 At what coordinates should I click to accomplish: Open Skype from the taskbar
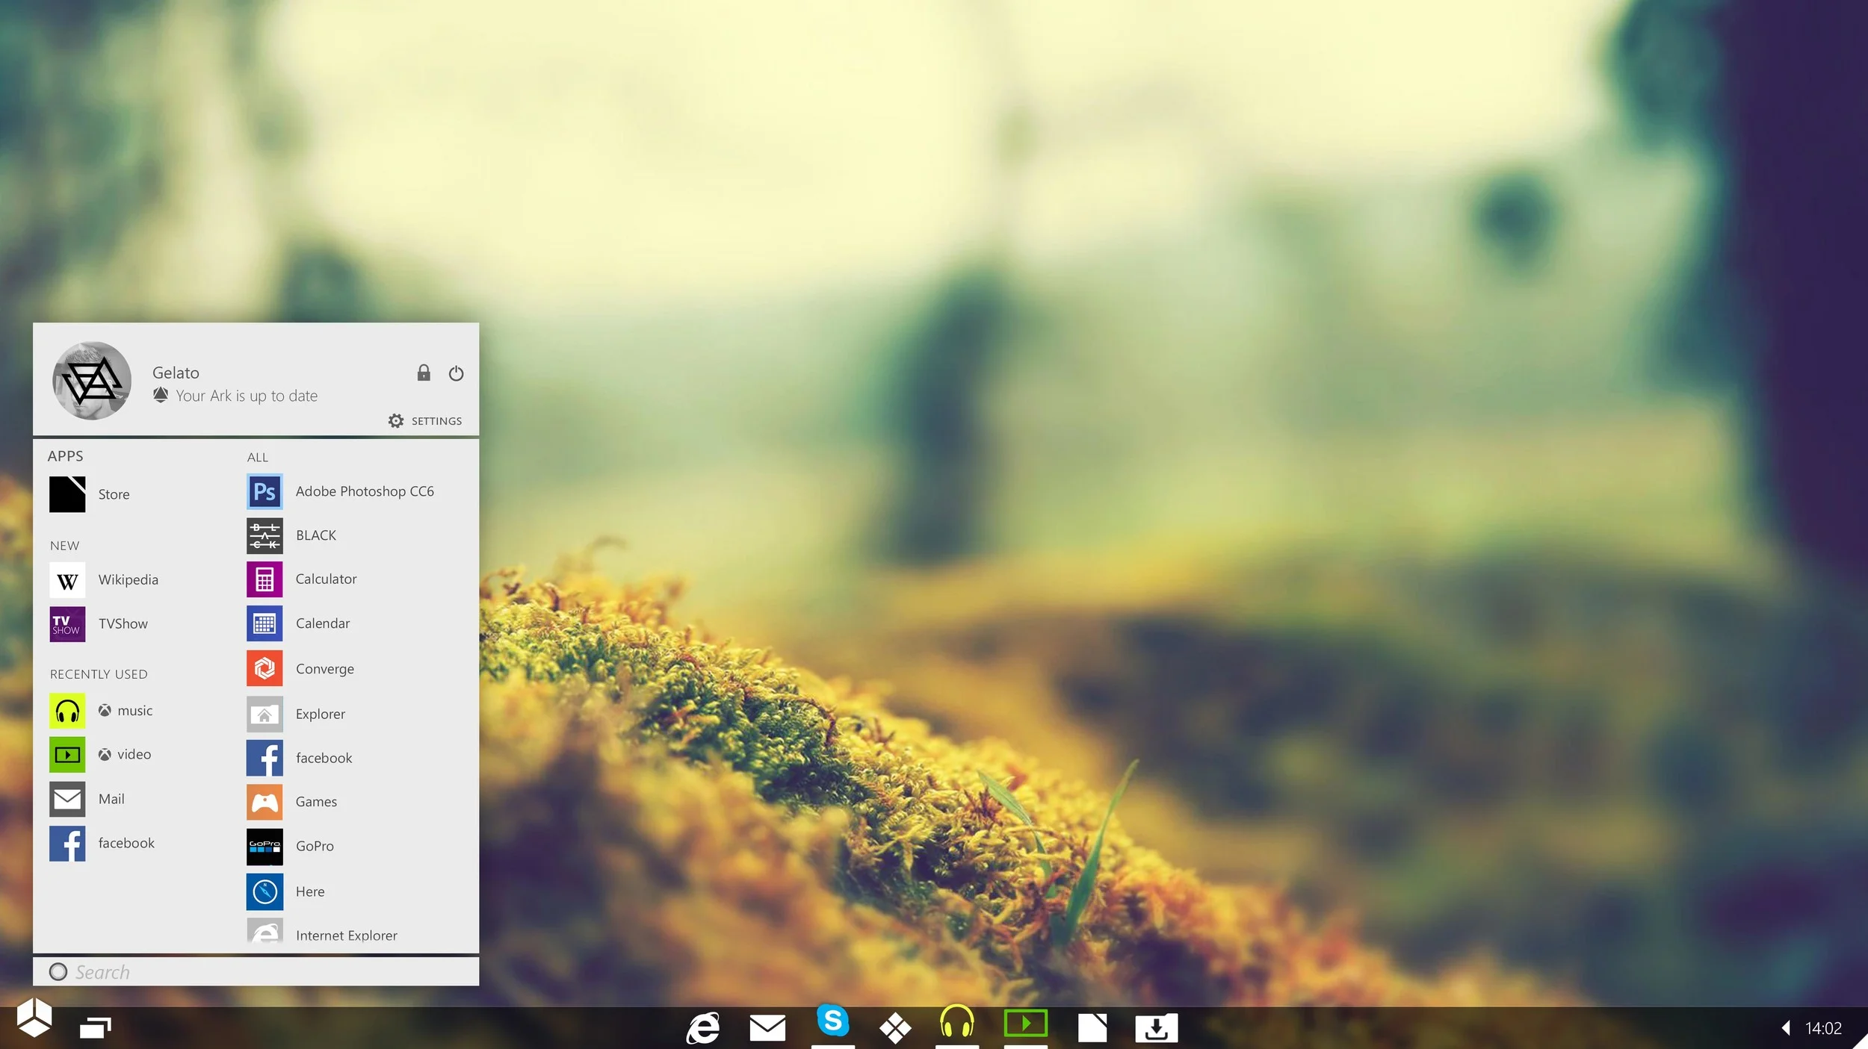click(x=832, y=1021)
